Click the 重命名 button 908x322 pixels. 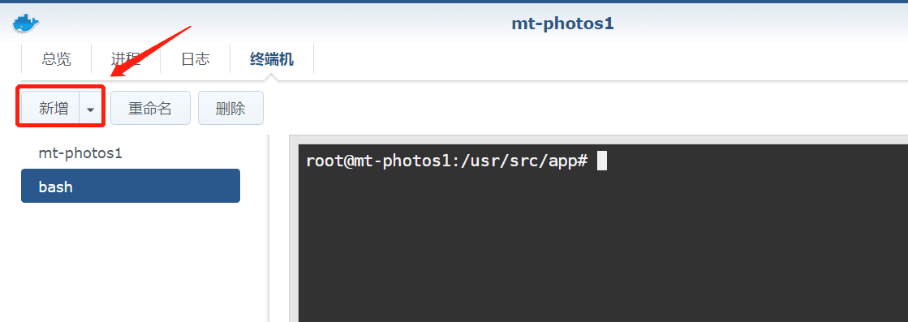(150, 108)
